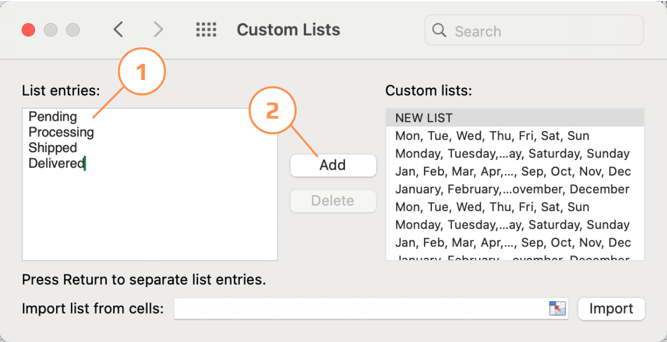The width and height of the screenshot is (667, 342).
Task: Select NEW LIST in Custom lists
Action: tap(424, 118)
